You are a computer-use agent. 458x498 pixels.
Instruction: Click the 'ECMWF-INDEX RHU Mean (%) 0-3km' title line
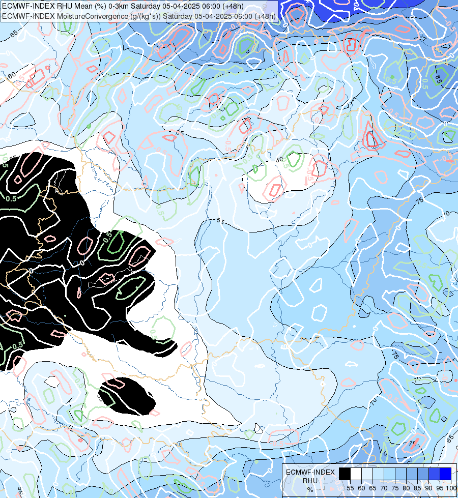123,6
